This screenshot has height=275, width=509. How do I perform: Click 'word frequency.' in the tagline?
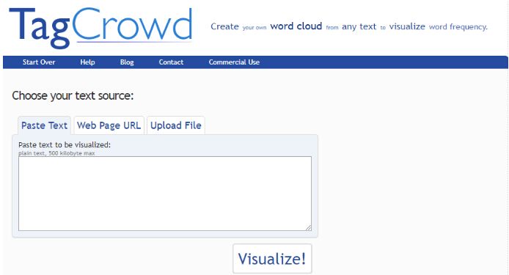(458, 27)
